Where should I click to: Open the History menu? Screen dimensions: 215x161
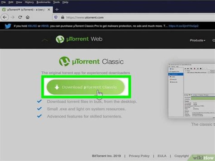[x=29, y=2]
